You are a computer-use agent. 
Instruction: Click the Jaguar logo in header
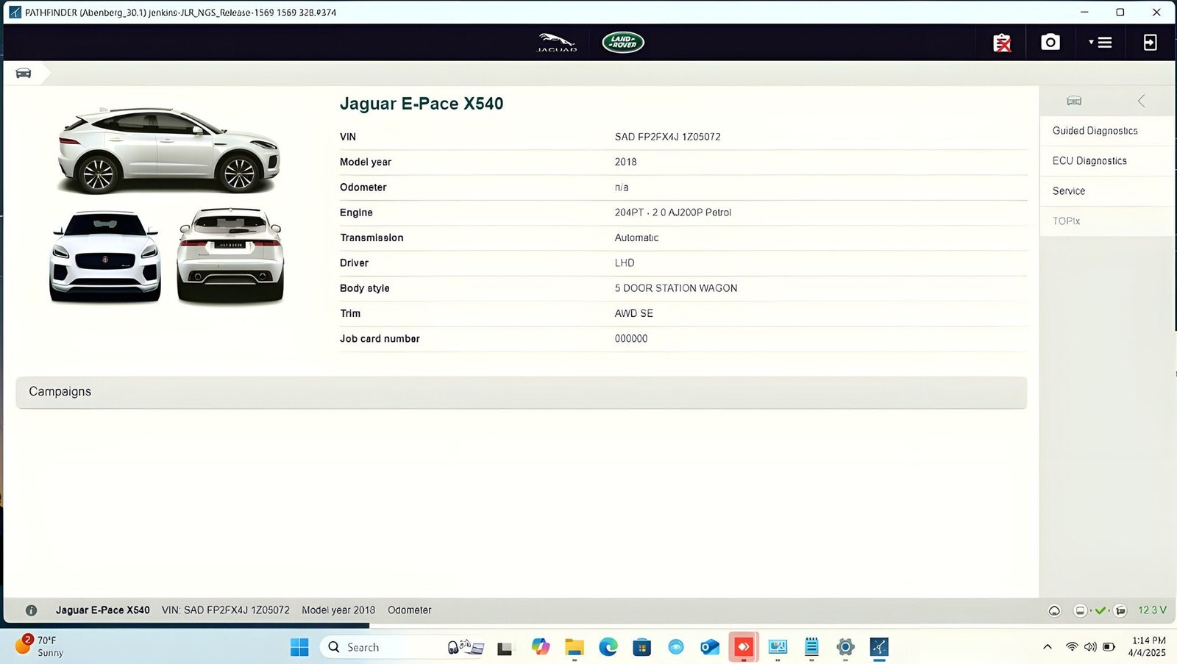tap(557, 43)
